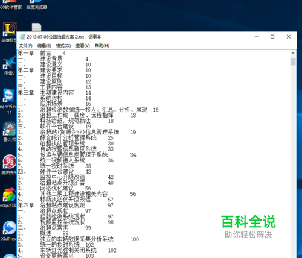Open the 文件(F) menu in Notepad
Screen dimensions: 302x258
[x=25, y=46]
